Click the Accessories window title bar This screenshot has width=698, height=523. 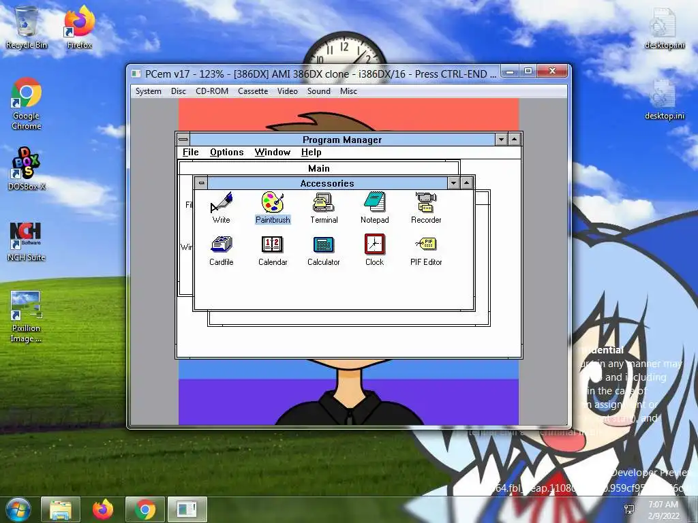pos(327,183)
